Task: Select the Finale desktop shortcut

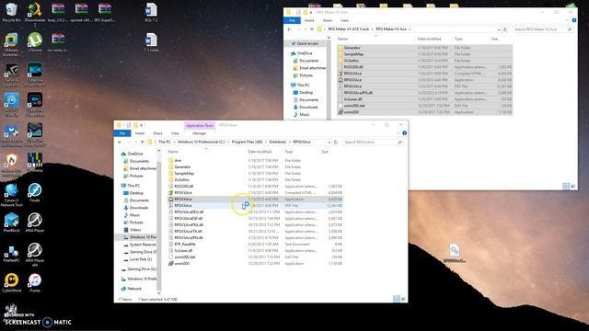Action: 35,192
